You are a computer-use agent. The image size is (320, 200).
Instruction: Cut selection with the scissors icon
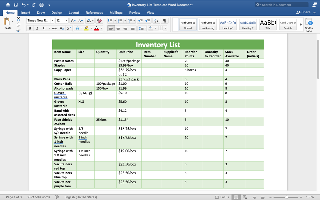coord(18,19)
